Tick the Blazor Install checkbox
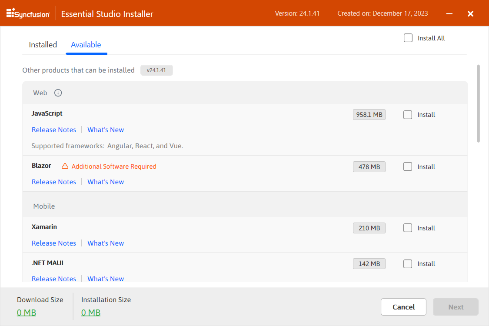Viewport: 489px width, 326px height. click(x=408, y=167)
